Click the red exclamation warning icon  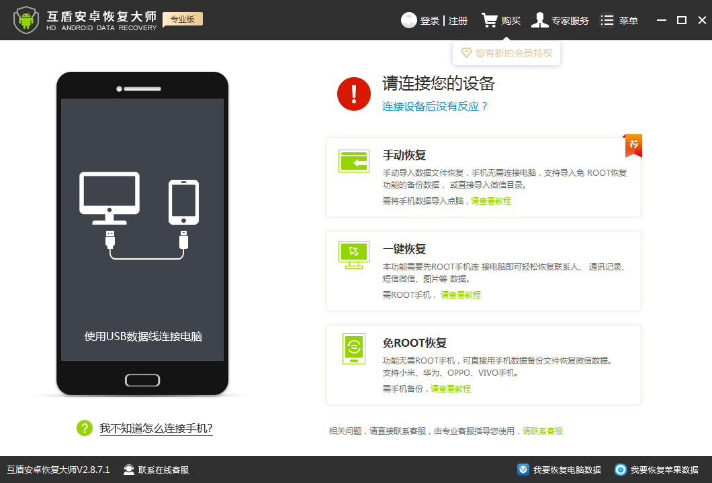click(x=354, y=94)
